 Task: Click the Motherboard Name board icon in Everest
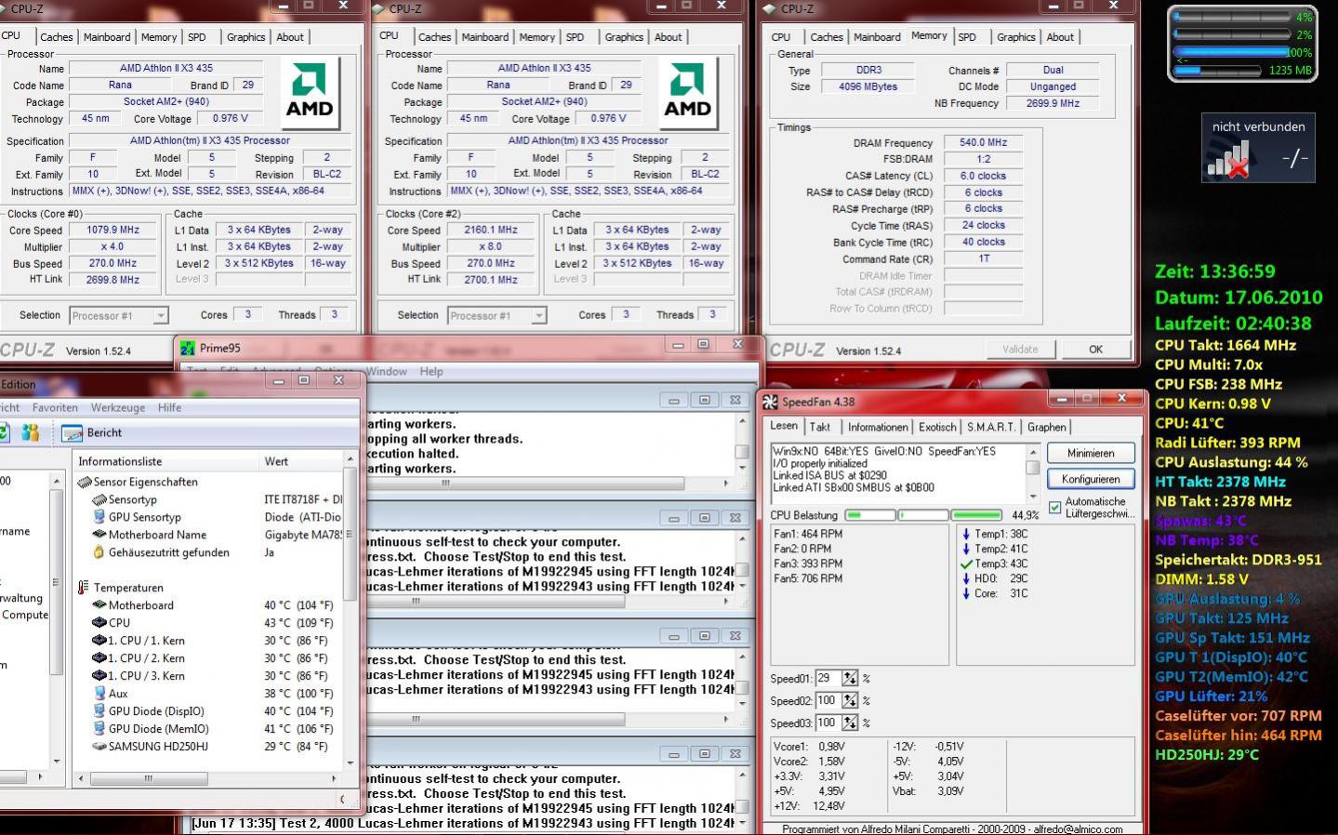99,535
